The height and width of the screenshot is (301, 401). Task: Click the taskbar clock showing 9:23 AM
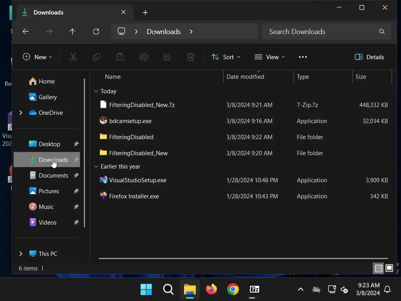click(368, 289)
